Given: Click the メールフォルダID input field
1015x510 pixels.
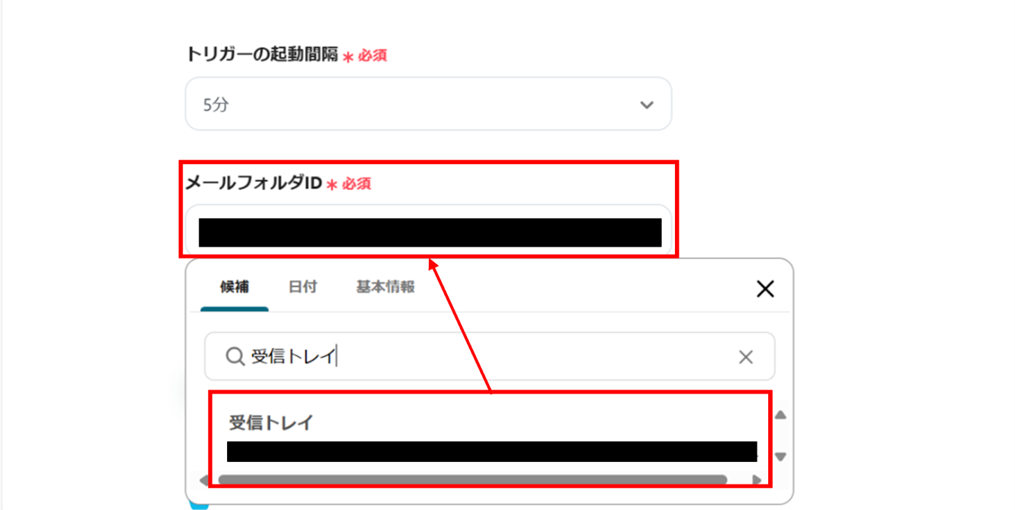Looking at the screenshot, I should pos(428,231).
